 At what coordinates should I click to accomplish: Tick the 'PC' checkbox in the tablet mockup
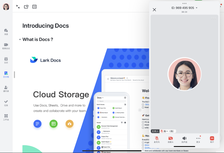coord(143,122)
